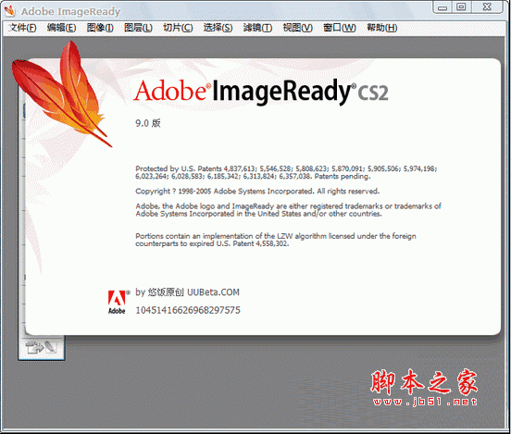
Task: Open the 切片(C) menu
Action: (x=178, y=28)
